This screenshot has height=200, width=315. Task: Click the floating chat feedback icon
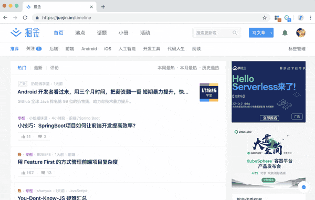click(303, 187)
